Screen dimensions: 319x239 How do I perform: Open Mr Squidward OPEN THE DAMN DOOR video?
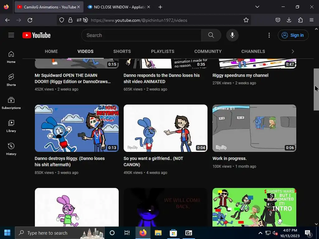73,78
